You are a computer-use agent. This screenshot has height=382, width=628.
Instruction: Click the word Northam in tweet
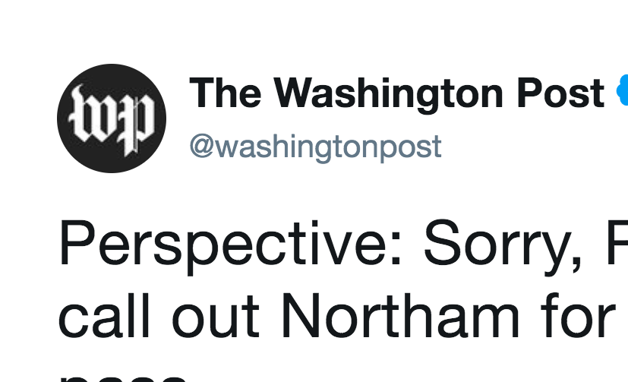(400, 315)
